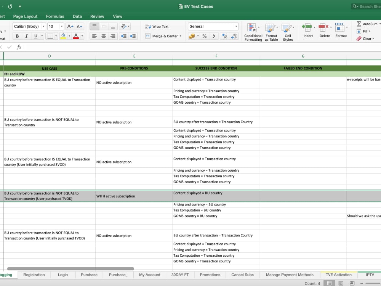Viewport: 381px width, 286px height.
Task: Open Insert Function fx
Action: 19,47
